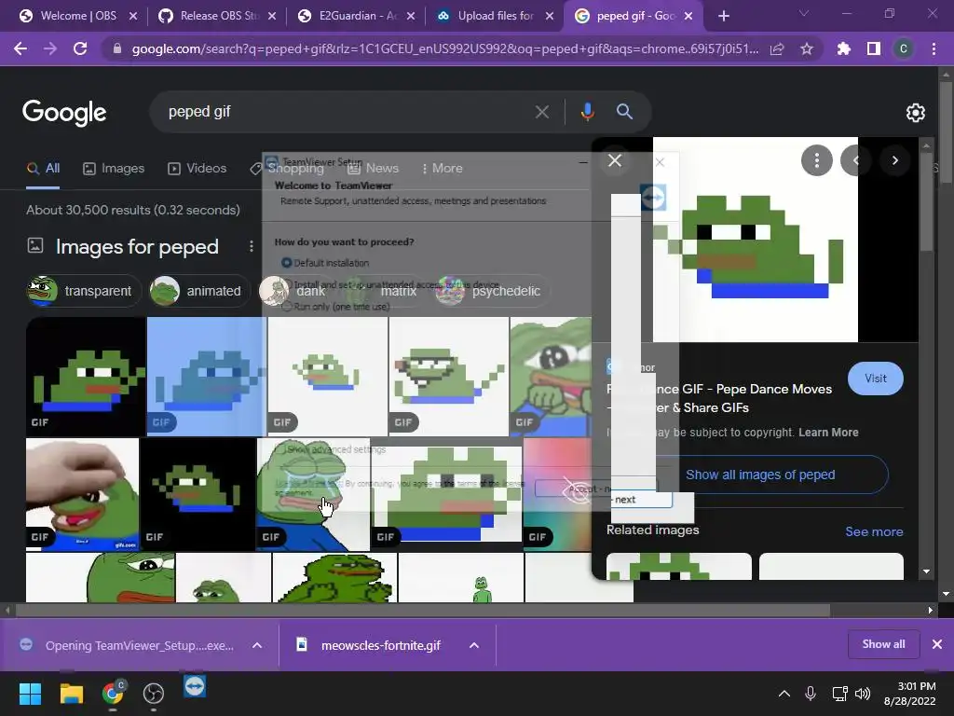Image resolution: width=954 pixels, height=716 pixels.
Task: Click the page horizontal scrollbar
Action: tap(423, 610)
